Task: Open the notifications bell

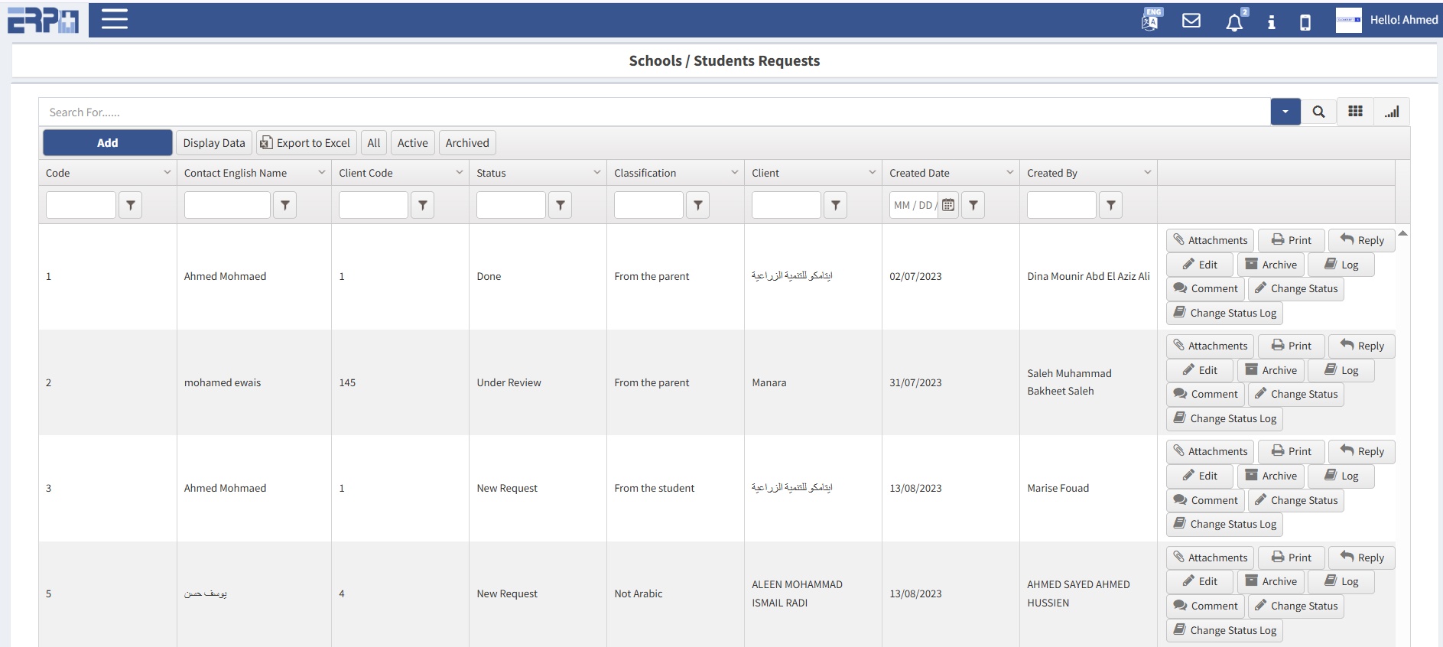Action: (1233, 22)
